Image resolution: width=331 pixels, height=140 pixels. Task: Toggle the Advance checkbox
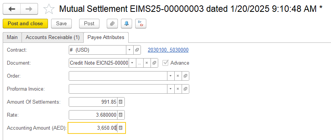(165, 63)
